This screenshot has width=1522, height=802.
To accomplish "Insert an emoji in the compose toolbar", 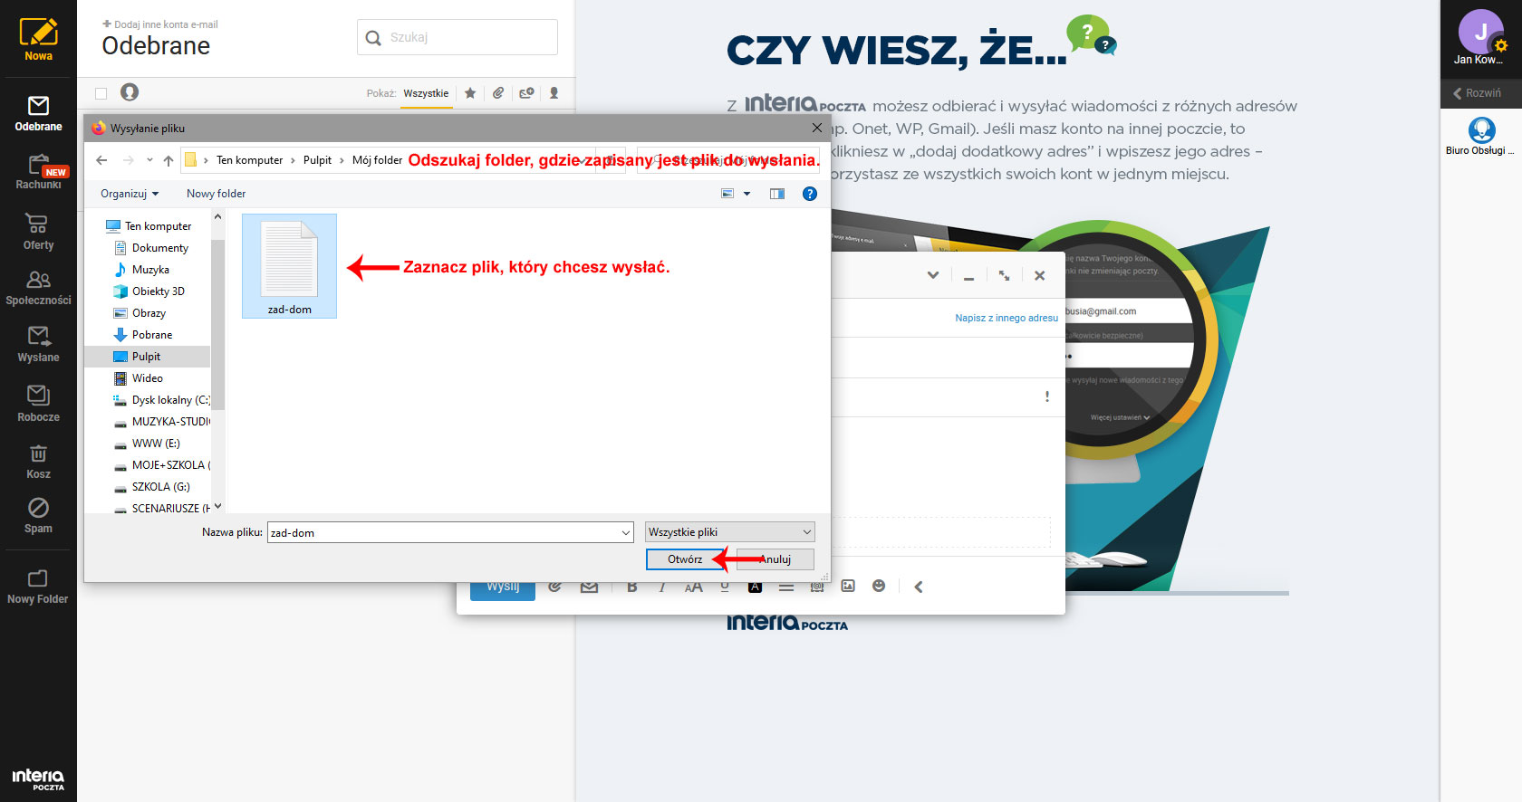I will pyautogui.click(x=879, y=587).
